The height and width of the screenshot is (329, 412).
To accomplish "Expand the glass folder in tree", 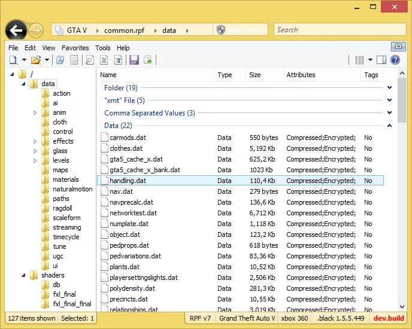I will coord(35,151).
